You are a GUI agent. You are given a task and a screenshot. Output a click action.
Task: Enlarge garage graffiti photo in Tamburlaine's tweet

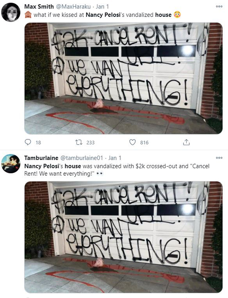click(x=123, y=237)
